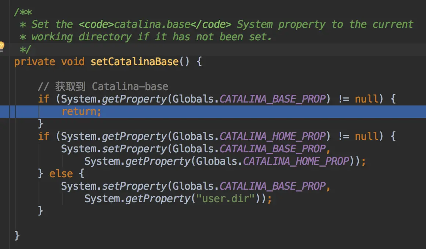The height and width of the screenshot is (249, 426).
Task: Click CATALINA_BASE_PROP in the first if condition
Action: (272, 99)
